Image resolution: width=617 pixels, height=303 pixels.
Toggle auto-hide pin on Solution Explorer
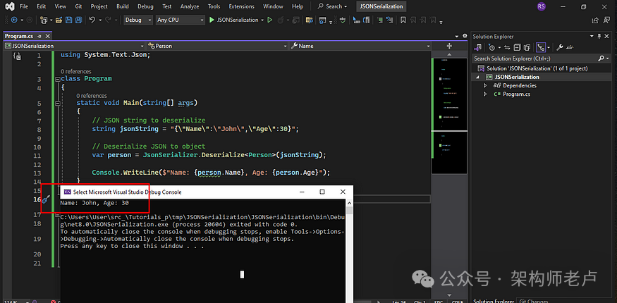pos(599,36)
